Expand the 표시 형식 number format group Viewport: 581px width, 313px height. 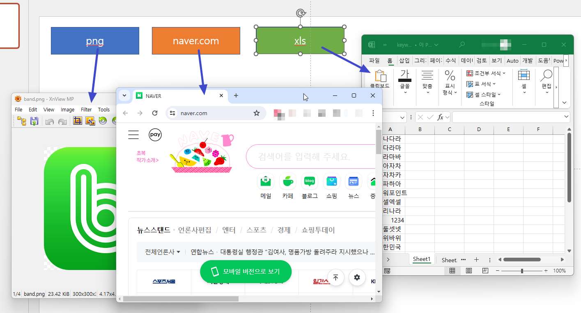coord(450,83)
